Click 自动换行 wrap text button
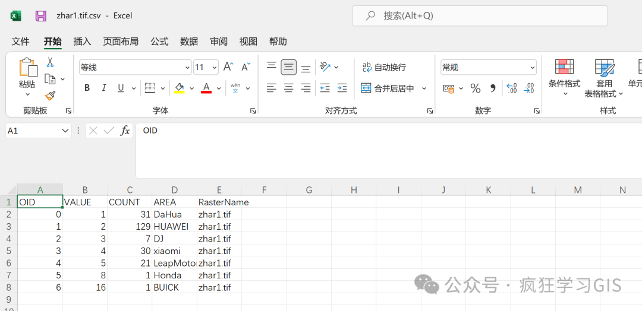Image resolution: width=642 pixels, height=311 pixels. tap(384, 68)
